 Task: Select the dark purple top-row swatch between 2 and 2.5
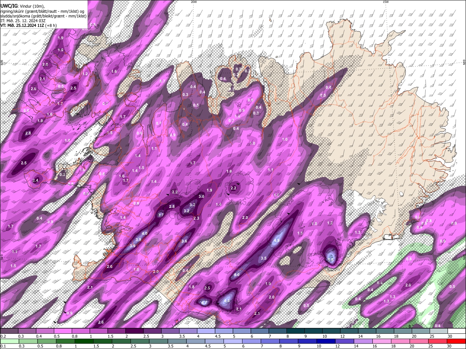(134, 331)
